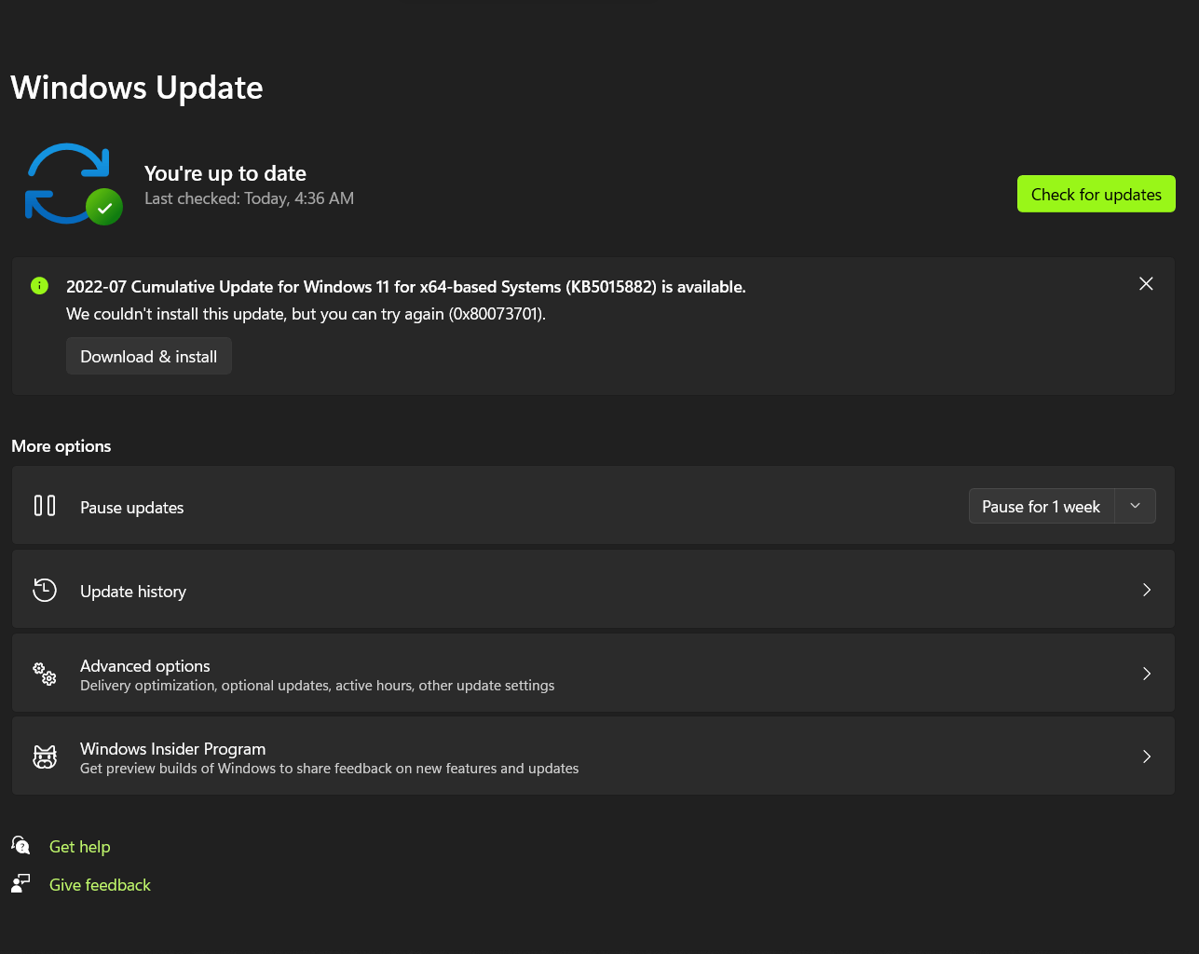This screenshot has height=954, width=1199.
Task: Click Download & install for KB5015882
Action: [149, 357]
